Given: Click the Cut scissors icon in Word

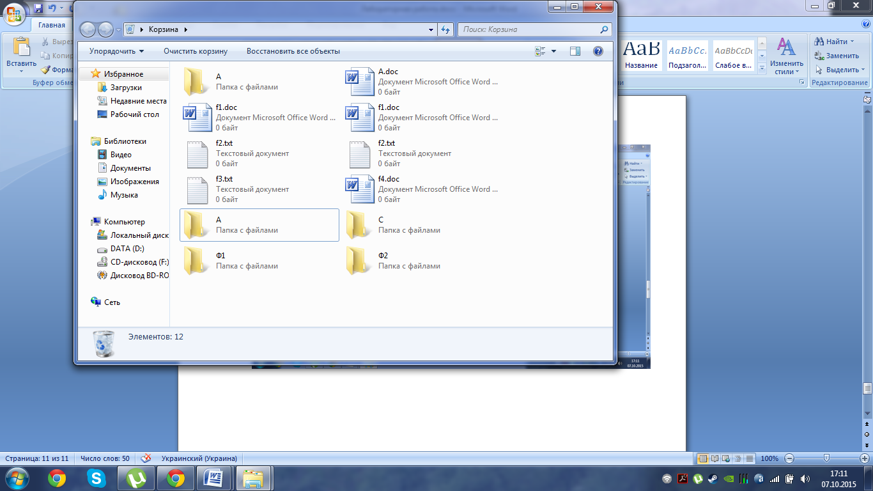Looking at the screenshot, I should [46, 42].
